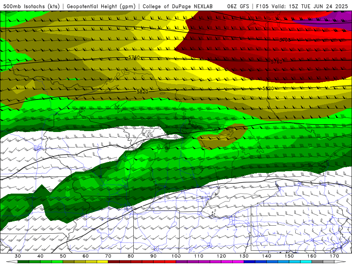Click the dark blue legend swatch at 130

click(249, 262)
